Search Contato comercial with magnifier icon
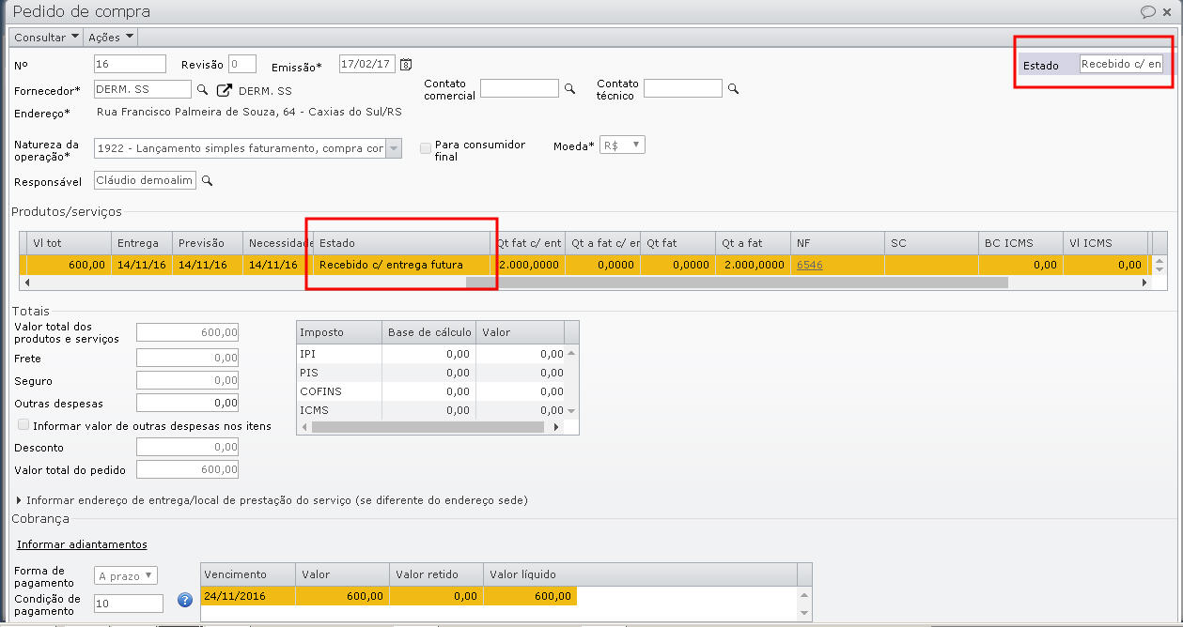 point(568,88)
